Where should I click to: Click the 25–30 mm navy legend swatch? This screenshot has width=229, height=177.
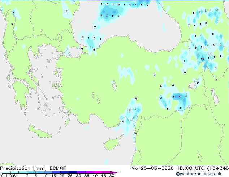pyautogui.click(x=73, y=172)
